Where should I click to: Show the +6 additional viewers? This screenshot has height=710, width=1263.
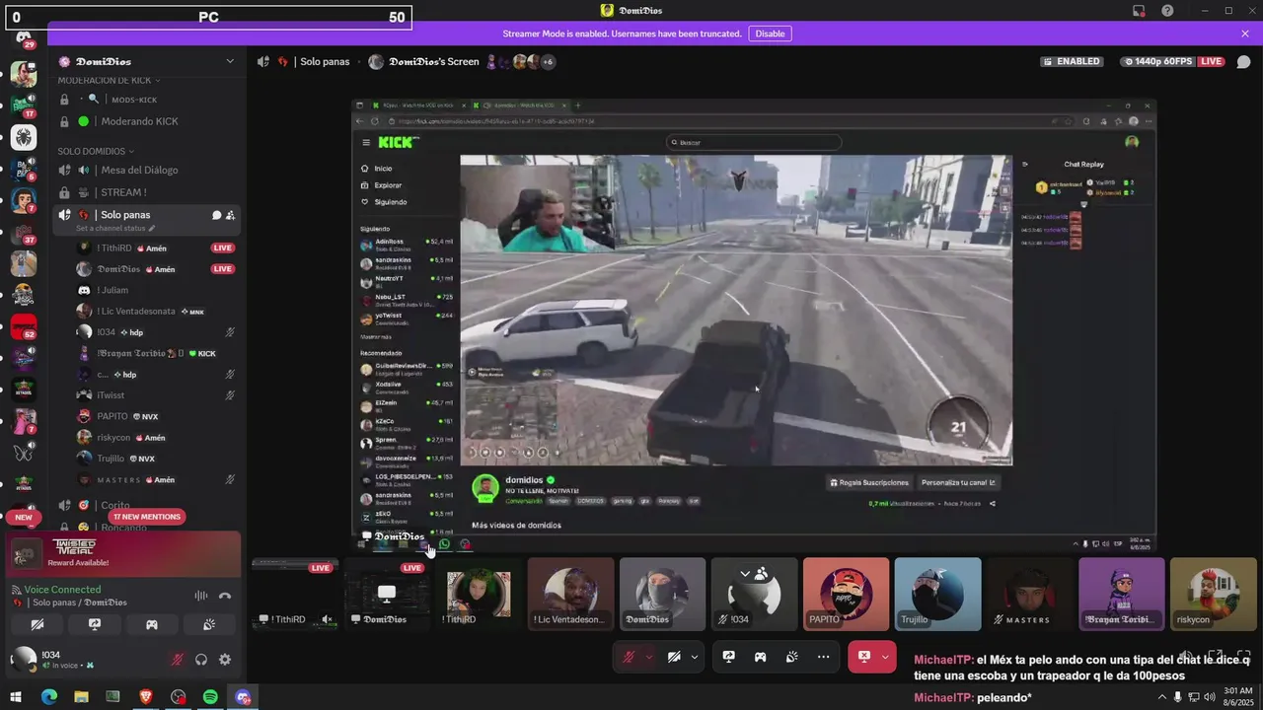click(548, 61)
